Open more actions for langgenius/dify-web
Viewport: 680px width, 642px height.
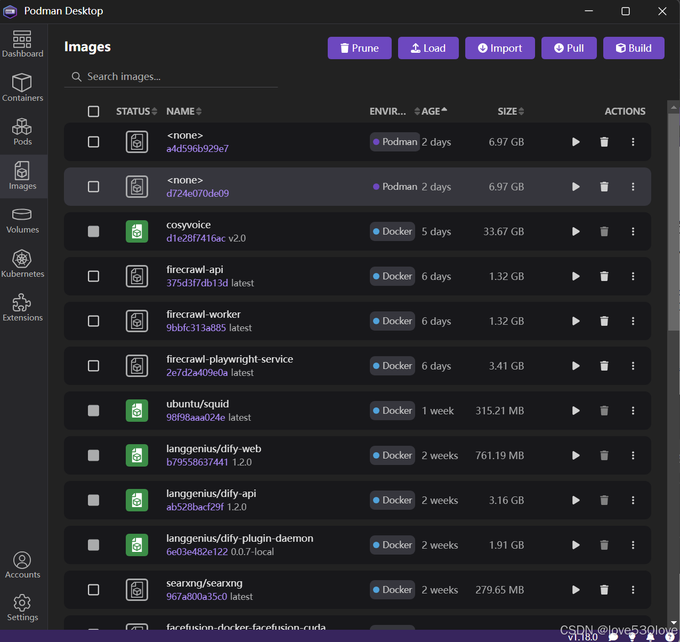[633, 455]
